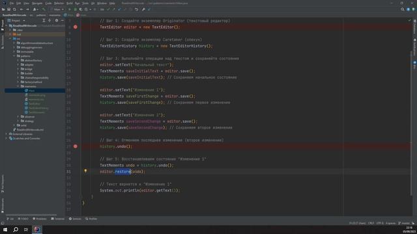Click the Windows Start button

[x=5, y=229]
